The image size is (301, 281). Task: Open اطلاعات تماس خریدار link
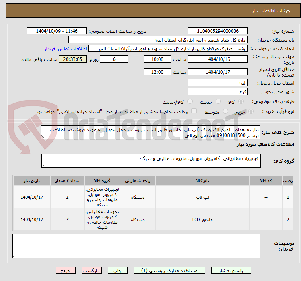pos(66,49)
